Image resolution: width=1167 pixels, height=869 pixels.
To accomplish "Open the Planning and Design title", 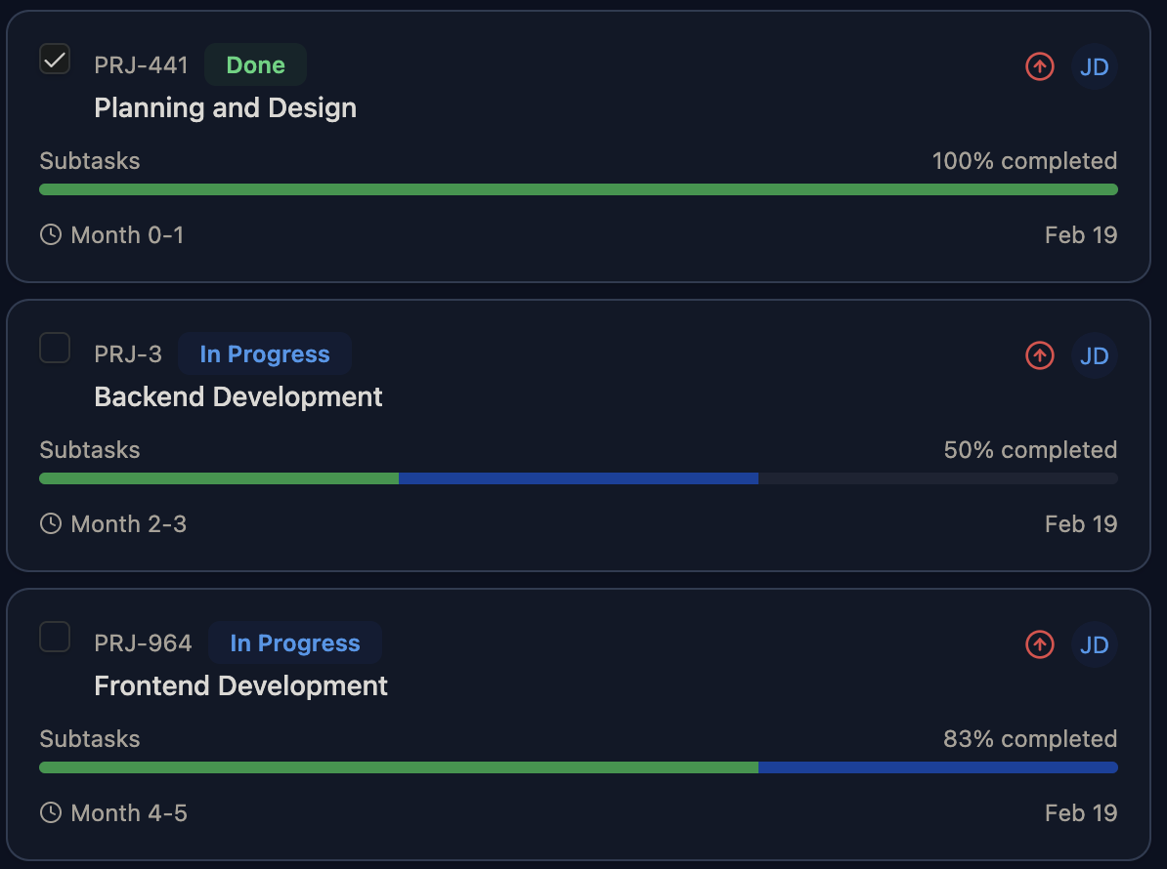I will 225,107.
